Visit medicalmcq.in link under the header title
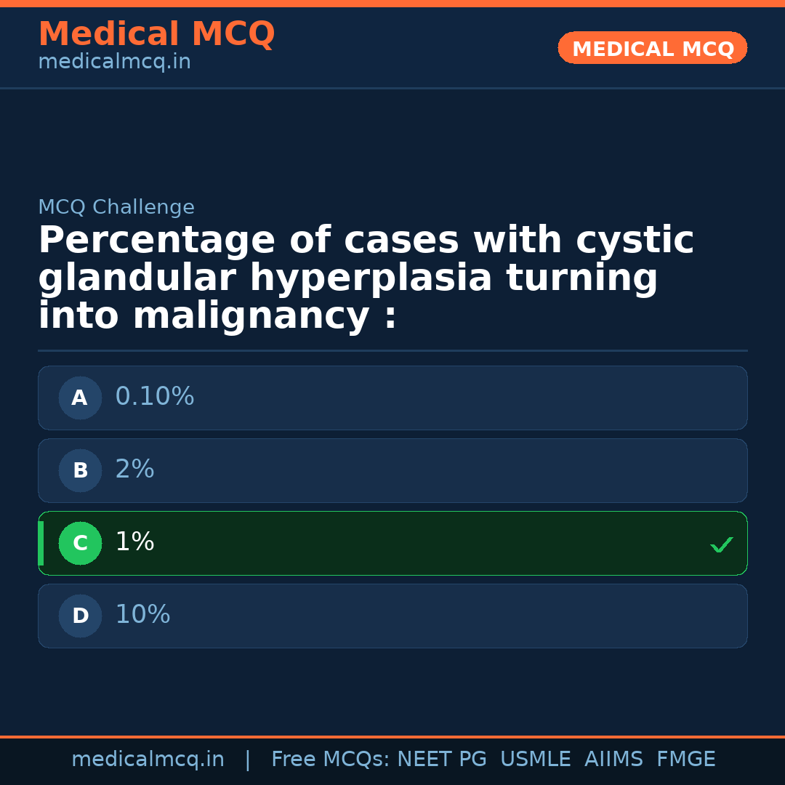 click(x=114, y=63)
